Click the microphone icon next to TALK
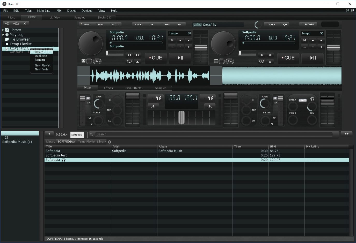The height and width of the screenshot is (243, 356). [285, 25]
